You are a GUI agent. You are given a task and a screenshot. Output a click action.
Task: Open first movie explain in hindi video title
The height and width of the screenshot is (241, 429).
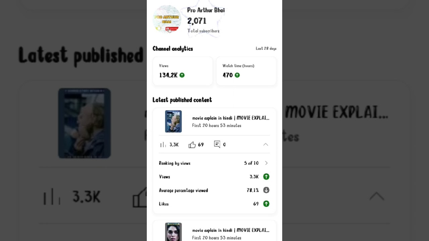pos(231,118)
